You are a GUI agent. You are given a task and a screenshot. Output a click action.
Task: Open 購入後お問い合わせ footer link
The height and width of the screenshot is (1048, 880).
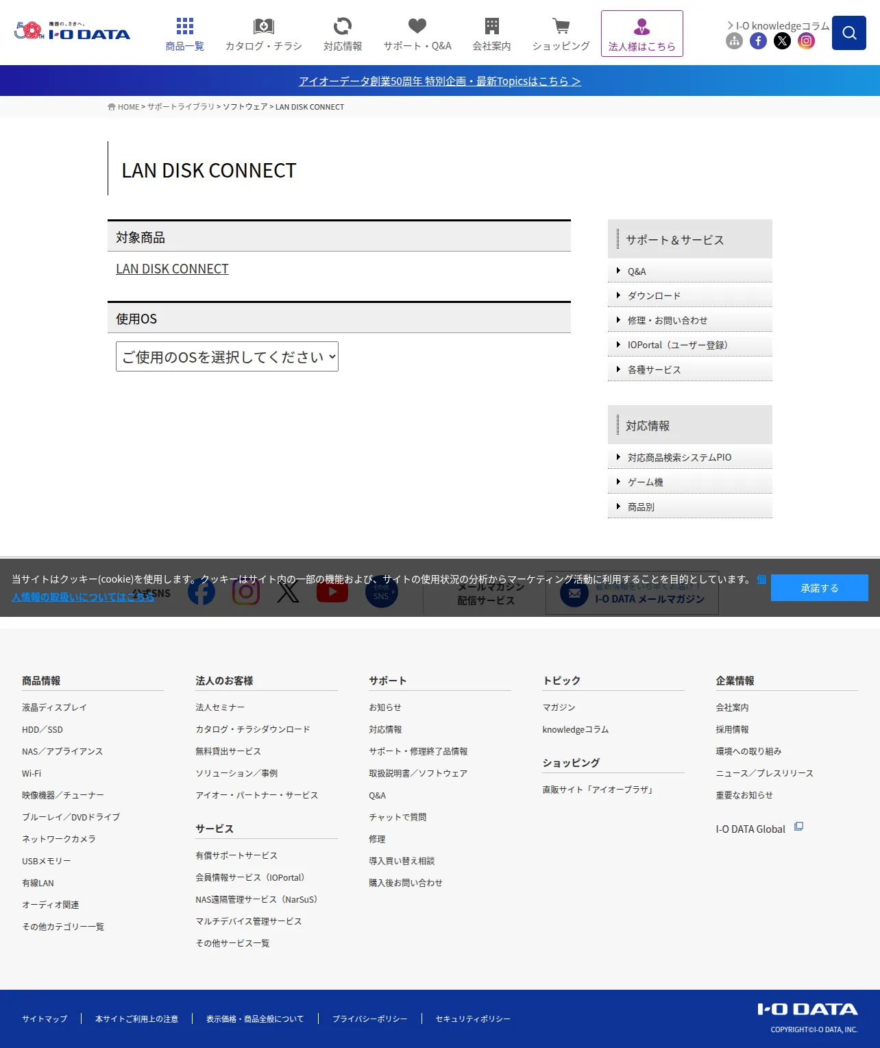406,883
